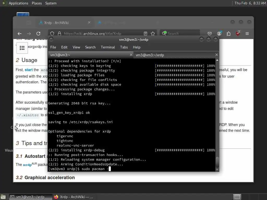The width and height of the screenshot is (267, 200).
Task: Click the '2 Usage' section heading
Action: pyautogui.click(x=26, y=60)
